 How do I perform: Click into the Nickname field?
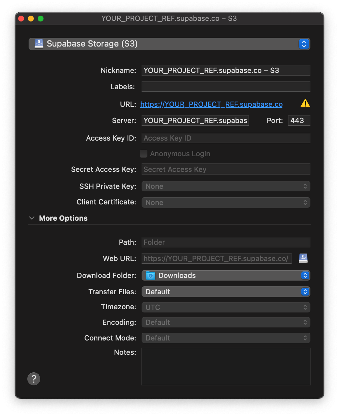pyautogui.click(x=226, y=70)
